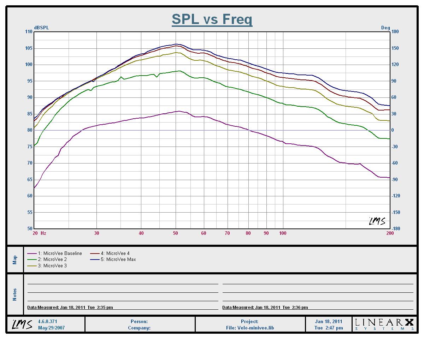This screenshot has width=424, height=339.
Task: Click the blue line swatch for MicroVee Max
Action: pos(95,259)
